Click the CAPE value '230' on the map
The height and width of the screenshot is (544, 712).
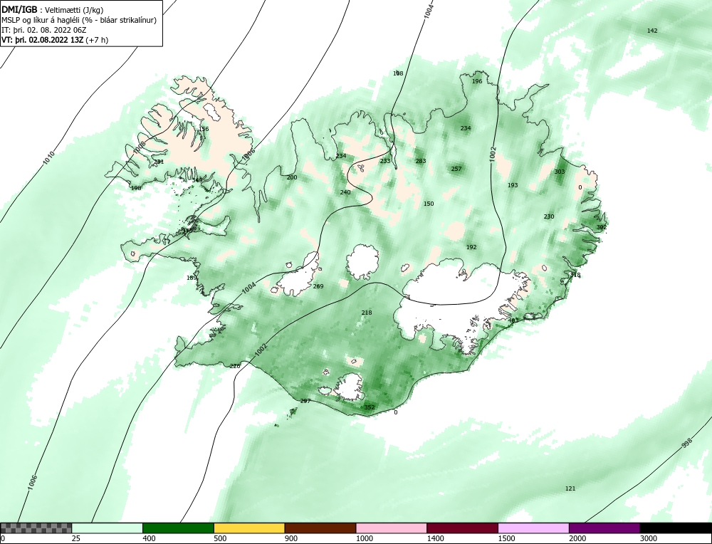(549, 216)
